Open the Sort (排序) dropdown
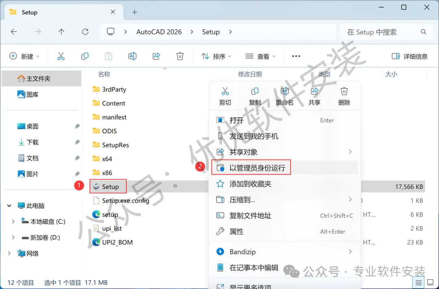The image size is (439, 289). click(x=216, y=56)
